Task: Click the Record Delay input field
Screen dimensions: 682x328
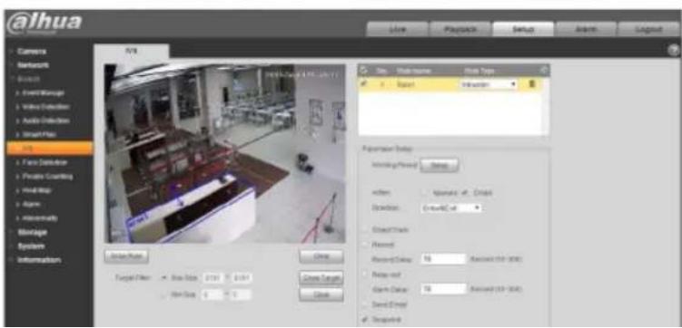Action: pyautogui.click(x=443, y=259)
